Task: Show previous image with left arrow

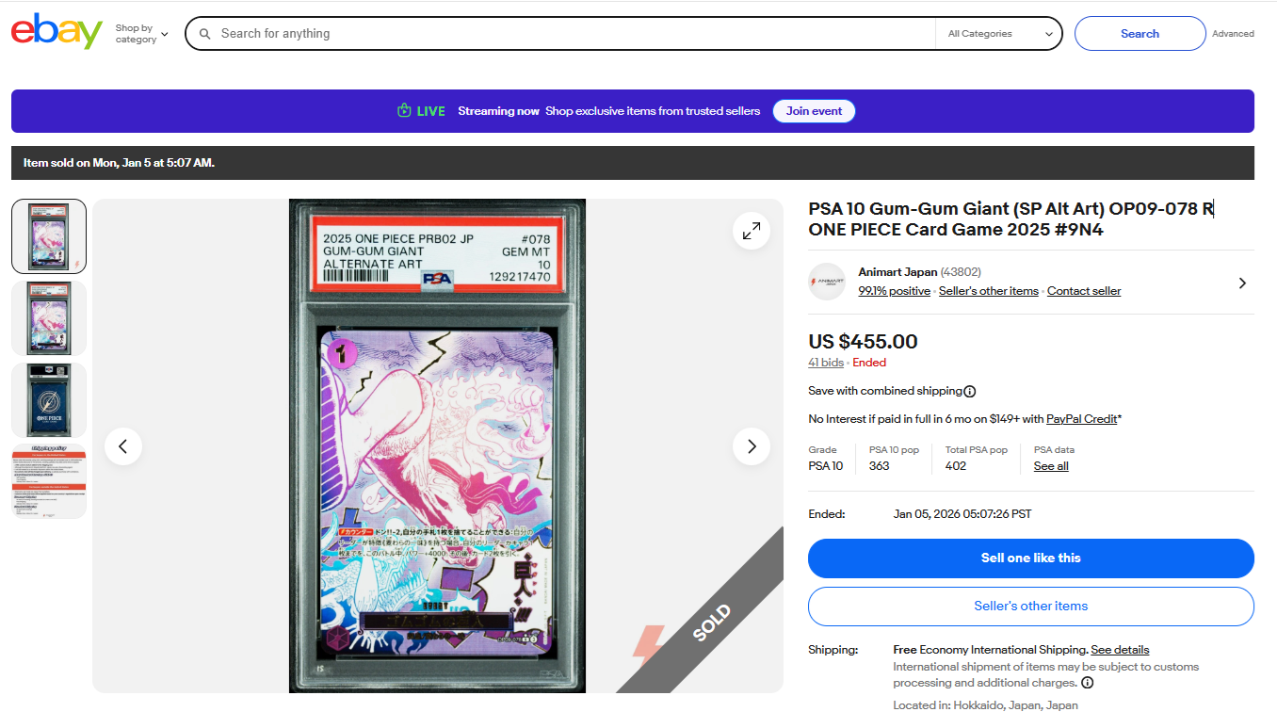Action: (x=123, y=446)
